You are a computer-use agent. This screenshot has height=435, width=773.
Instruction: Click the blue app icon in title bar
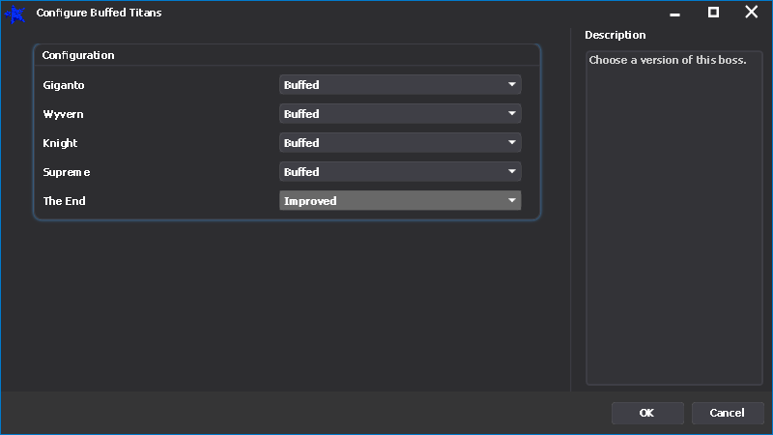coord(15,14)
